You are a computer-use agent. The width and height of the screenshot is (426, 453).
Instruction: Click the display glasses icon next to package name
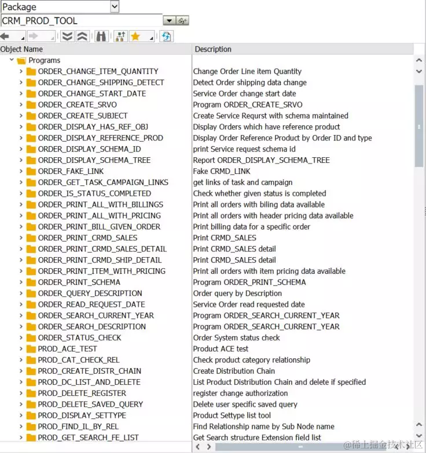182,21
